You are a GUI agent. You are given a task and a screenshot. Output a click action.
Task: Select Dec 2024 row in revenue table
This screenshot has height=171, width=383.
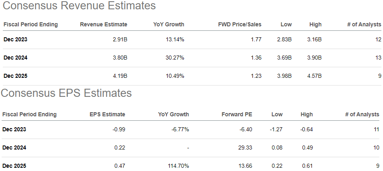15,58
